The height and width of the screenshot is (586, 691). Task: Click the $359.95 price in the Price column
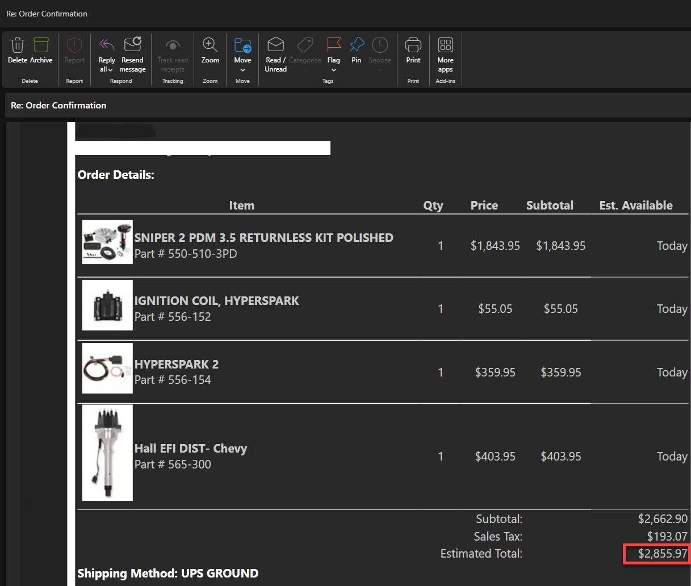tap(495, 372)
